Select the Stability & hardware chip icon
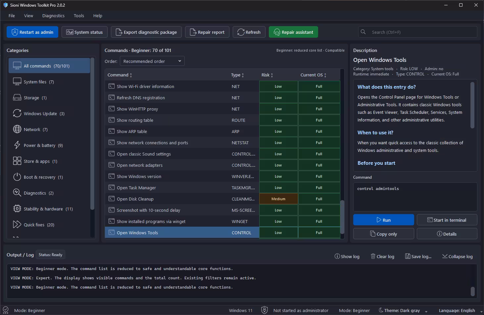This screenshot has width=484, height=315. point(17,209)
